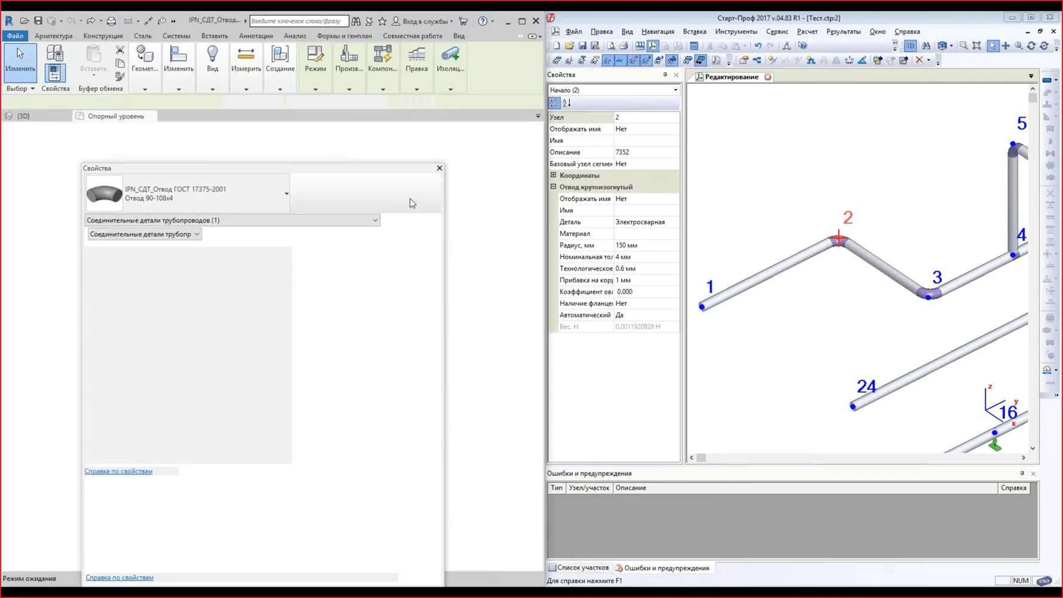This screenshot has width=1063, height=598.
Task: Click the binoculars search icon in Старт-Проф
Action: [x=926, y=45]
